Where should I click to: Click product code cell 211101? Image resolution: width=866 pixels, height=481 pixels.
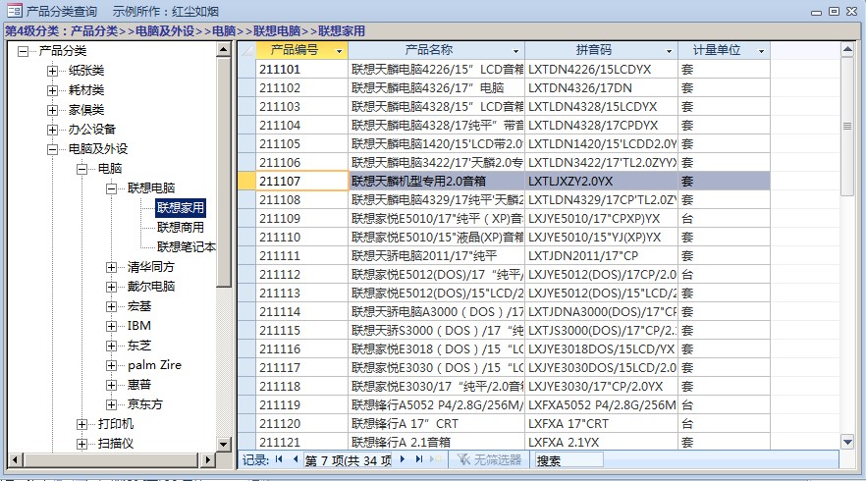coord(302,70)
